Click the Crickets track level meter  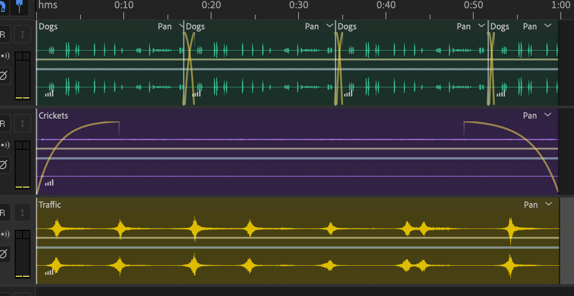pos(23,165)
